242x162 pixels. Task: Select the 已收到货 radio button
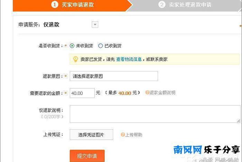(x=101, y=46)
